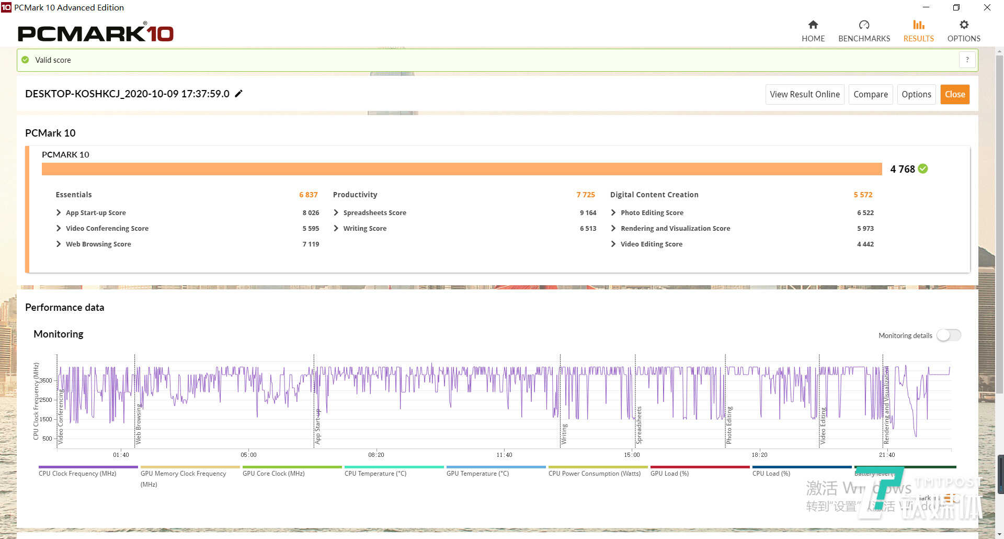
Task: Expand Spreadsheets Score details
Action: [336, 212]
